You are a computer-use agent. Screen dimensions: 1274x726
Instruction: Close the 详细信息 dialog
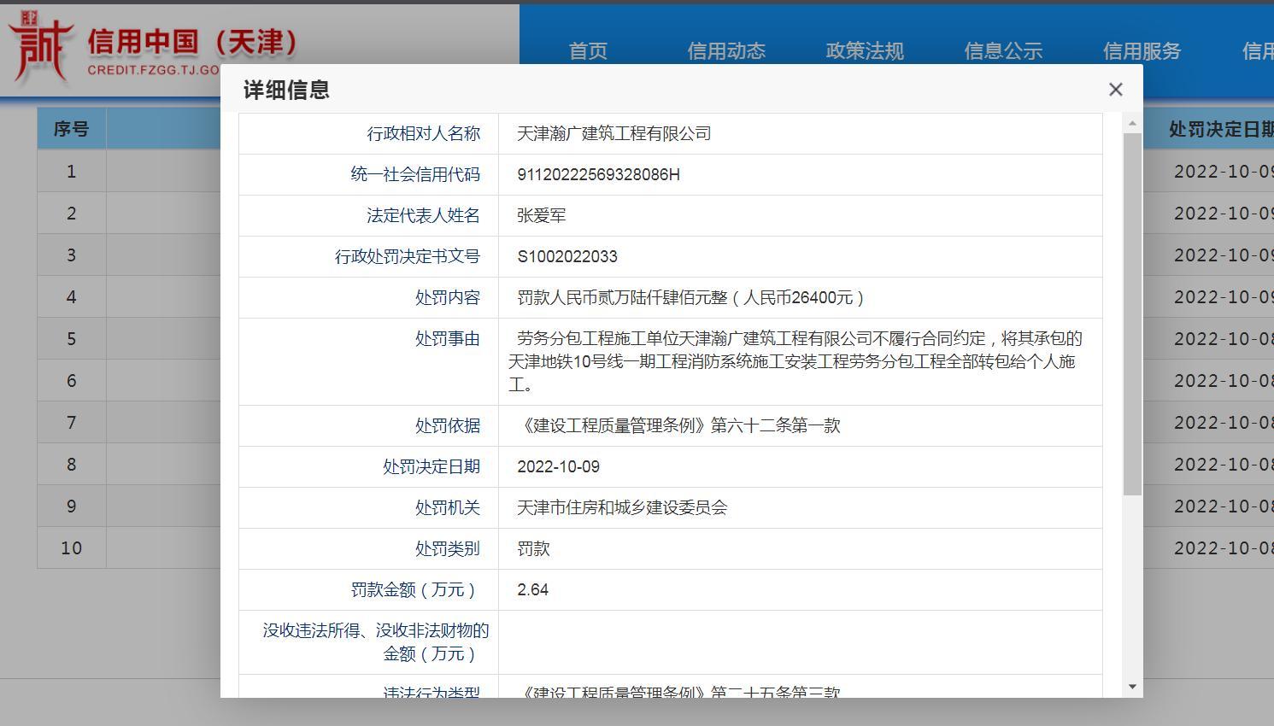coord(1115,90)
